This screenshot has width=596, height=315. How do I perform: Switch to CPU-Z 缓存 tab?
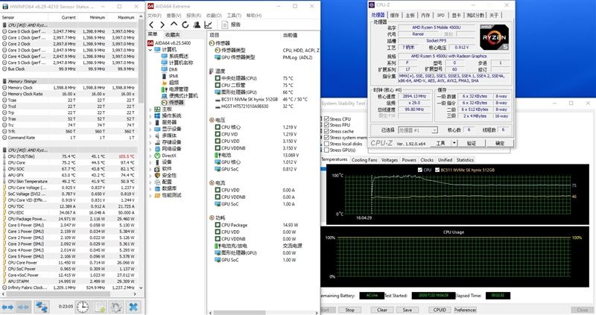click(x=395, y=15)
